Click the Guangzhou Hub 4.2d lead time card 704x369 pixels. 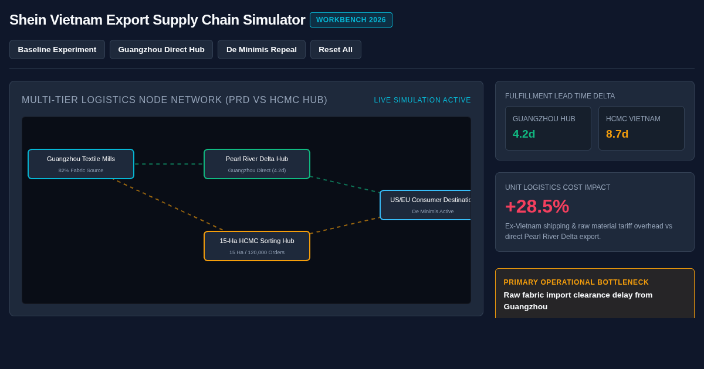[548, 128]
